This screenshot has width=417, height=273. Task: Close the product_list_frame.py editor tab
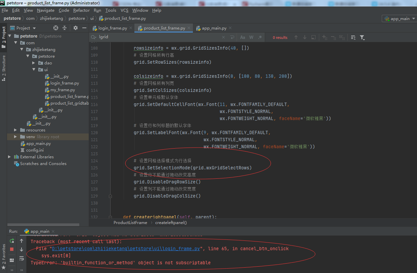[x=189, y=28]
